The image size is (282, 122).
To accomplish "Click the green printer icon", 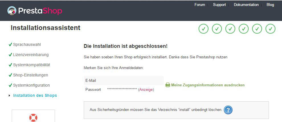I will [167, 85].
